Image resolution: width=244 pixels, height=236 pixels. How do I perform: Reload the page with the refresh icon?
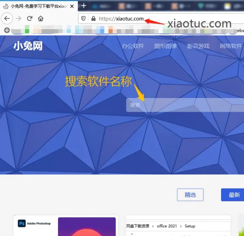tap(30, 18)
